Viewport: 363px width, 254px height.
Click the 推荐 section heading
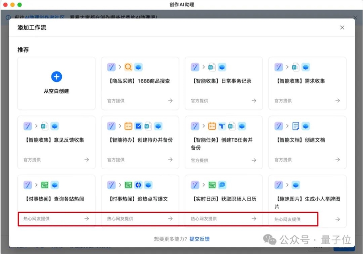tap(23, 50)
